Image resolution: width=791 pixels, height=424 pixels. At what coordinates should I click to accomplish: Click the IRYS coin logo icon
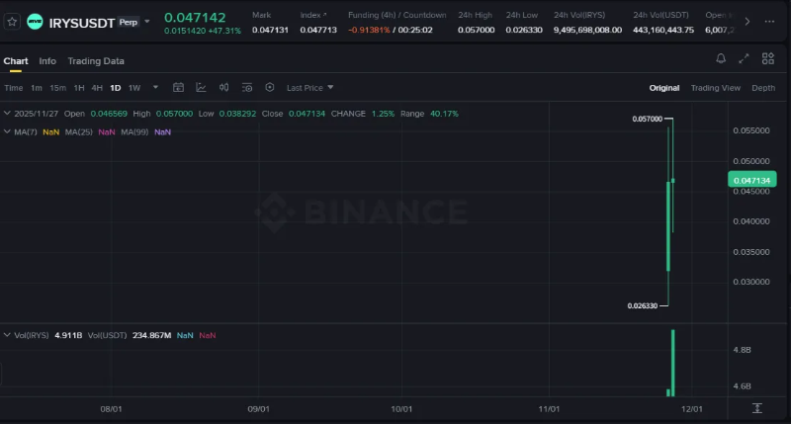(35, 22)
